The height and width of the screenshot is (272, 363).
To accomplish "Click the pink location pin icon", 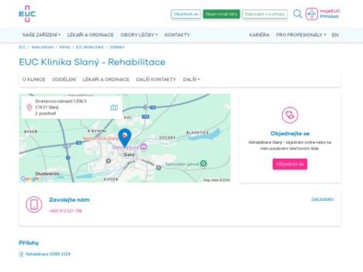I will (x=29, y=107).
